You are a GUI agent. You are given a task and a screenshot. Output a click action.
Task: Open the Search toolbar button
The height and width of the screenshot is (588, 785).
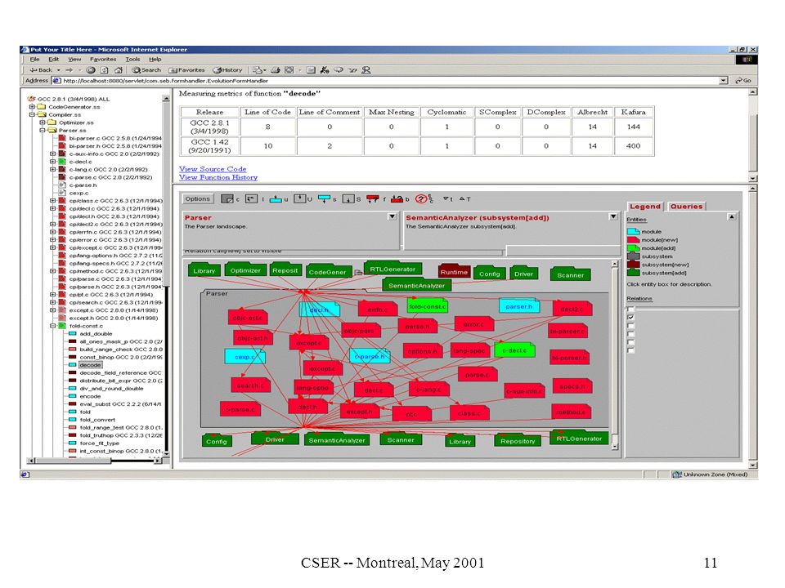coord(146,70)
